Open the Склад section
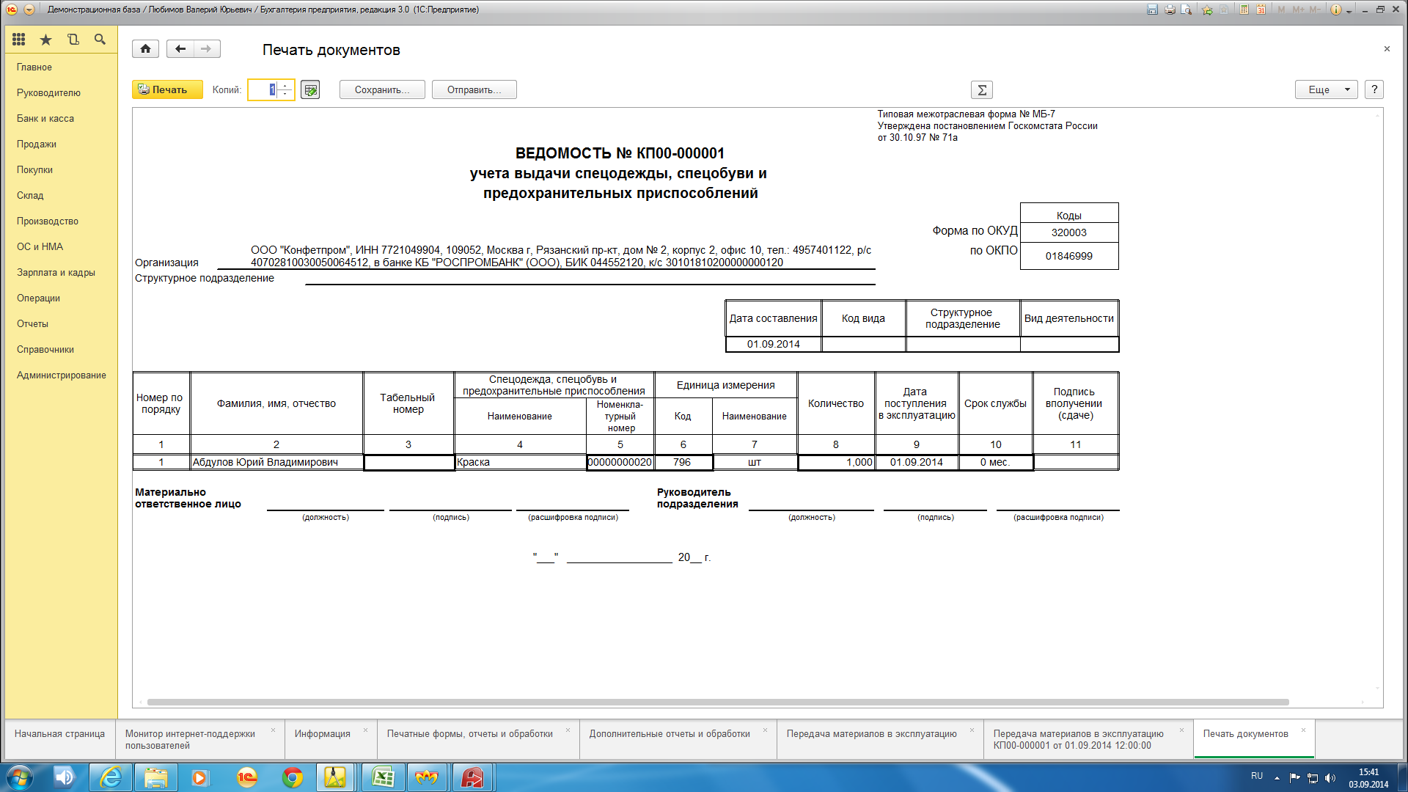The height and width of the screenshot is (792, 1408). click(x=30, y=195)
